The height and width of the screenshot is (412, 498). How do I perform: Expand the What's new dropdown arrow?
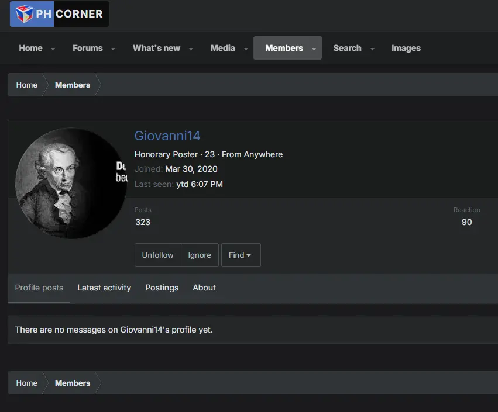[191, 49]
